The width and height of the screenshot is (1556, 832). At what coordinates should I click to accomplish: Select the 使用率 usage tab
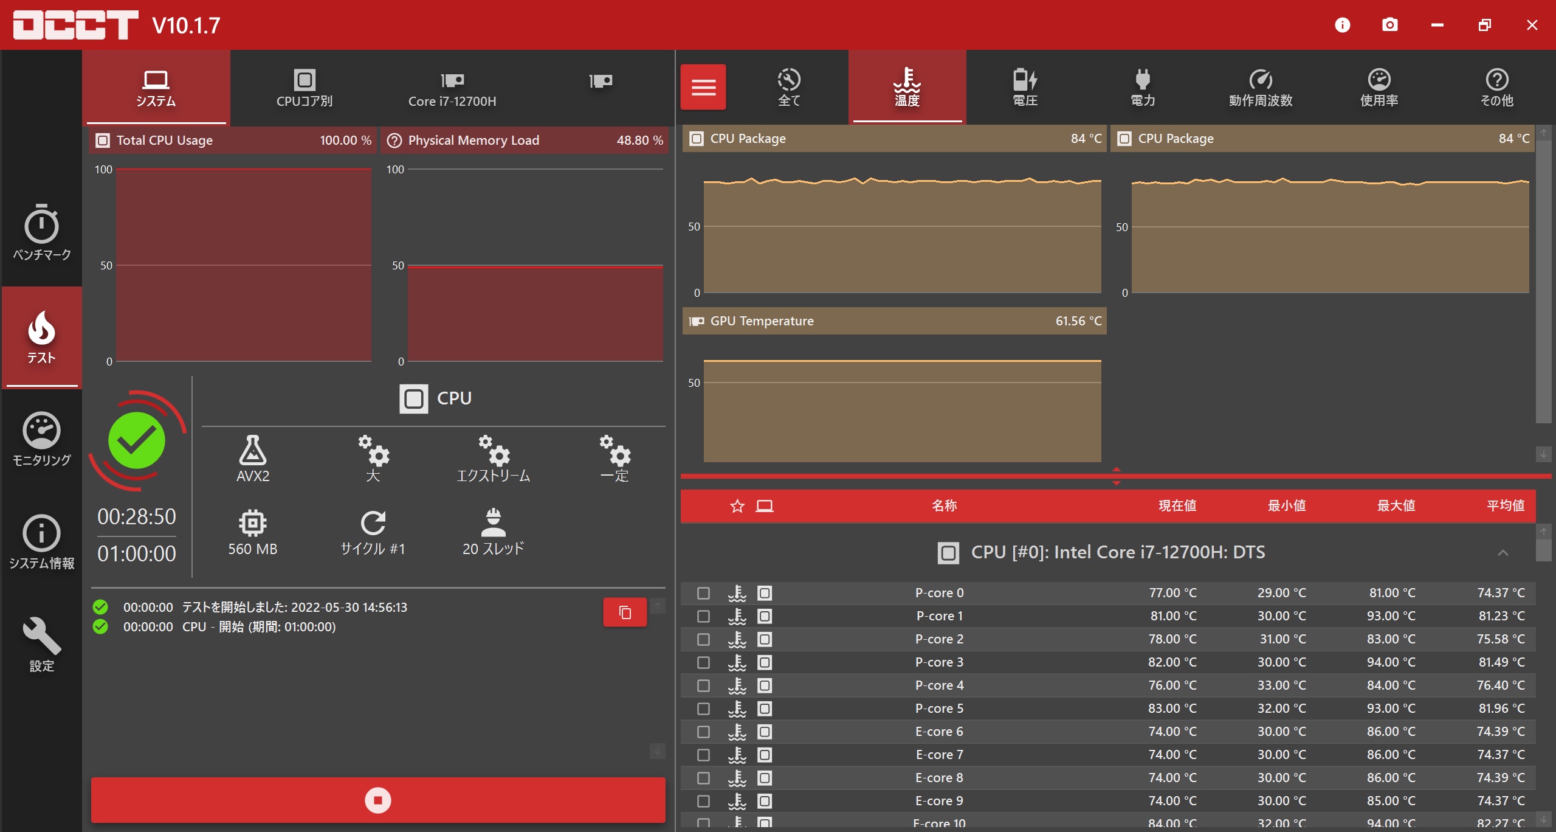pos(1379,87)
